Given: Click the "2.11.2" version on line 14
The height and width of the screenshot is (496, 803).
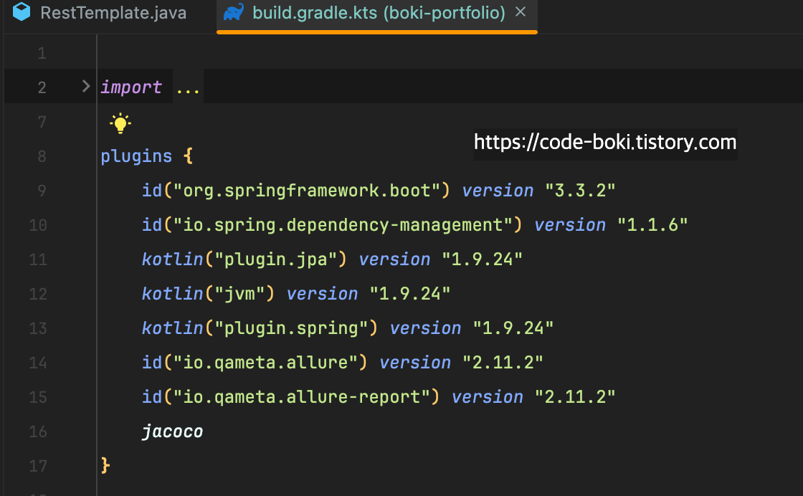Looking at the screenshot, I should pyautogui.click(x=503, y=363).
